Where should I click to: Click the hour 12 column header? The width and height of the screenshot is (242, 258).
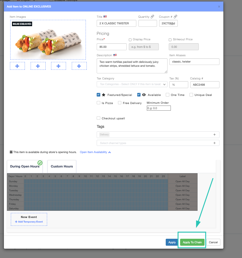[97, 176]
